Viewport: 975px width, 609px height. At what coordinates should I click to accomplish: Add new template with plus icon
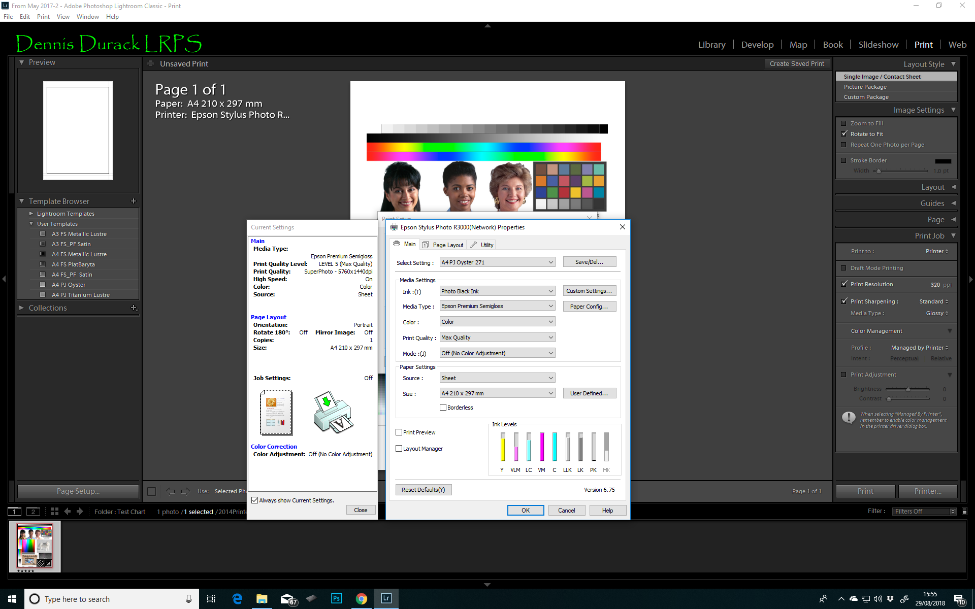point(134,201)
